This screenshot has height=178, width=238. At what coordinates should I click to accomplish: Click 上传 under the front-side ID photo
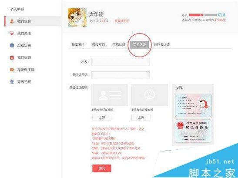102,117
